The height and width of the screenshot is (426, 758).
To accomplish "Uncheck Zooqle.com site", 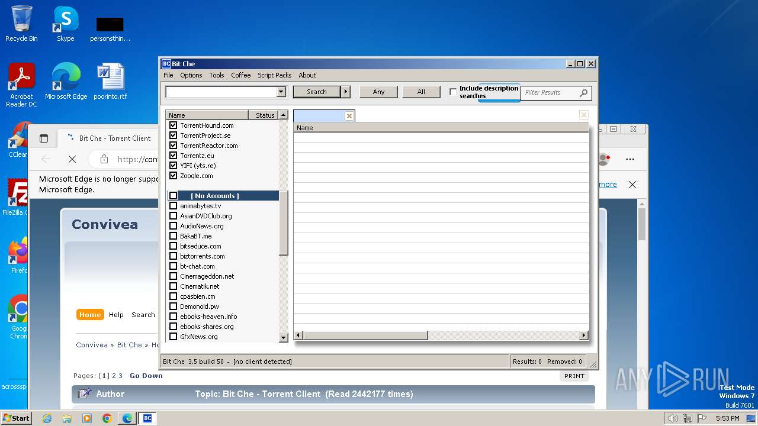I will click(174, 176).
